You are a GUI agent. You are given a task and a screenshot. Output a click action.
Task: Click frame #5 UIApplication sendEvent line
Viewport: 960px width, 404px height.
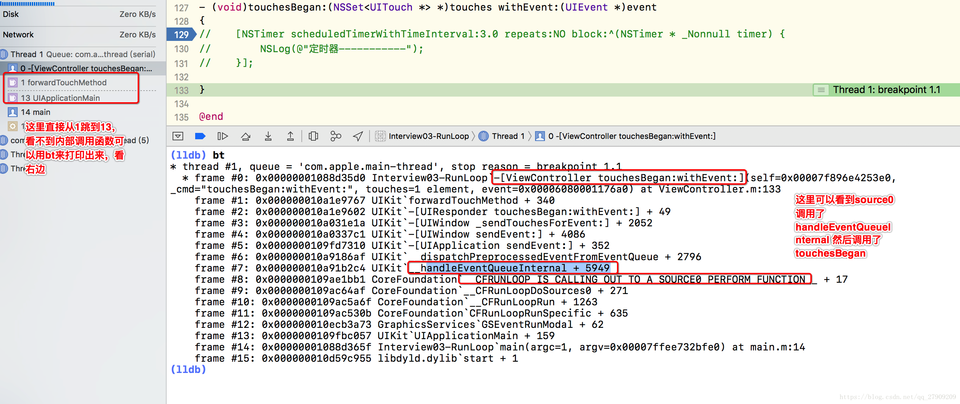(x=402, y=245)
